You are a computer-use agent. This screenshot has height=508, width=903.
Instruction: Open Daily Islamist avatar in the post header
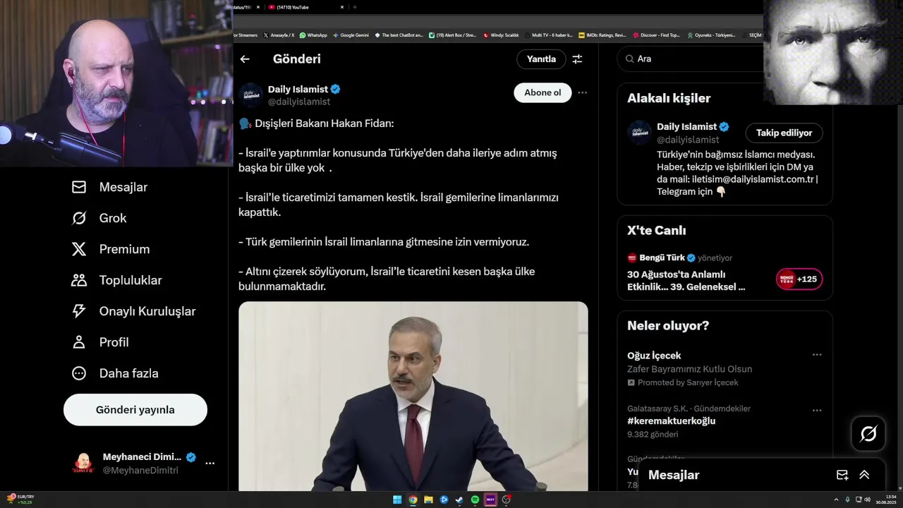coord(250,95)
